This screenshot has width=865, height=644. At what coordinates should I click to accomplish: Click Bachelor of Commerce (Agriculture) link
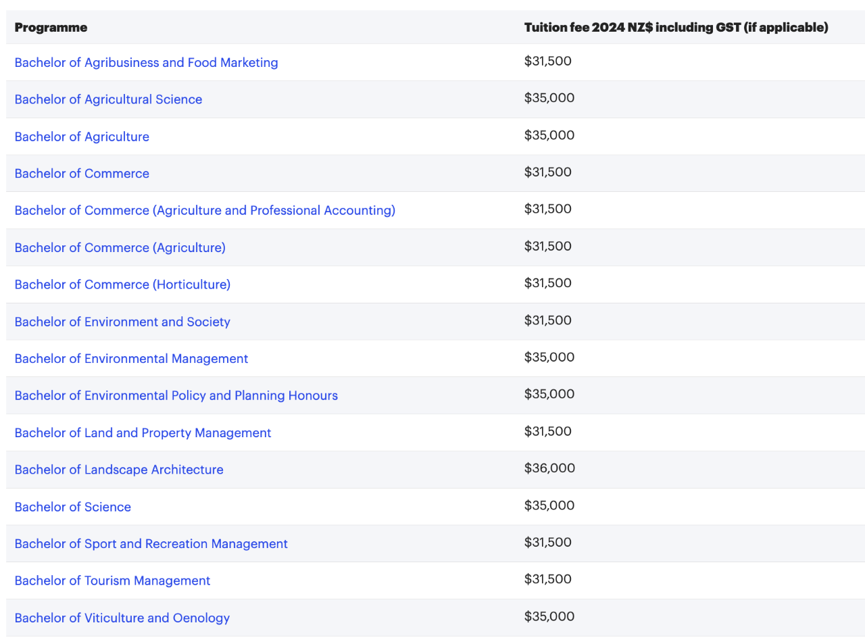click(120, 247)
